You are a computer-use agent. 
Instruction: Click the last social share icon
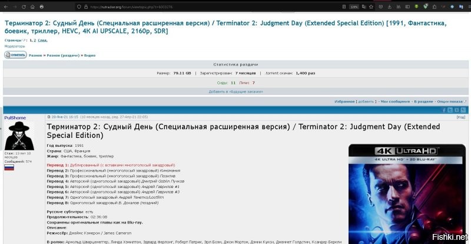(463, 110)
